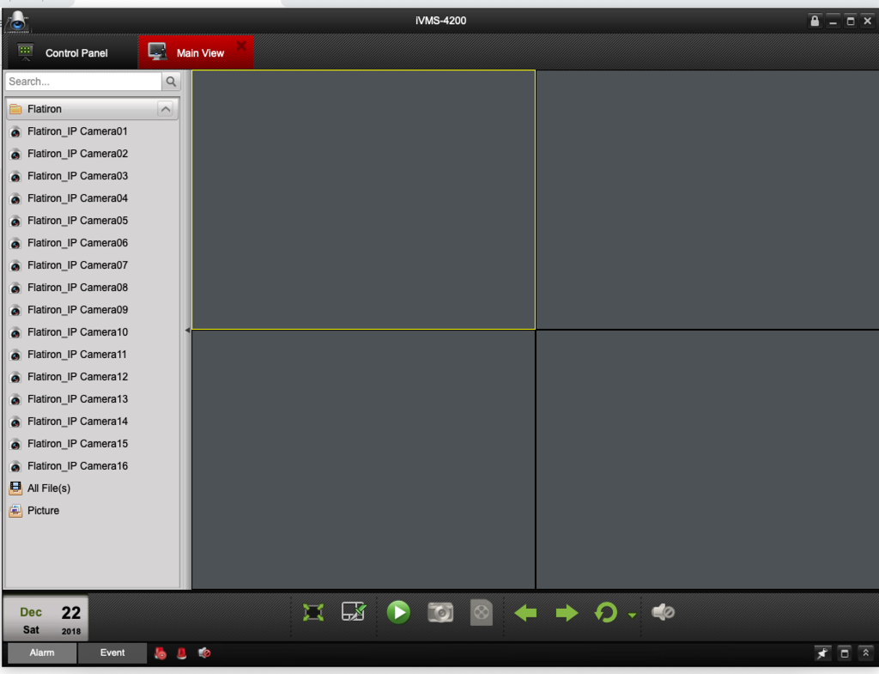Screen dimensions: 879x674
Task: Toggle the muted speaker audio icon
Action: pyautogui.click(x=663, y=612)
